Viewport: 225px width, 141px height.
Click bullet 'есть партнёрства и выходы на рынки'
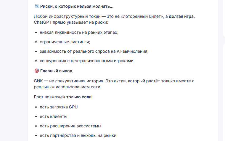78,136
